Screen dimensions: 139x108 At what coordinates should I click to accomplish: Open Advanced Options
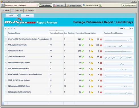[x=74, y=5]
